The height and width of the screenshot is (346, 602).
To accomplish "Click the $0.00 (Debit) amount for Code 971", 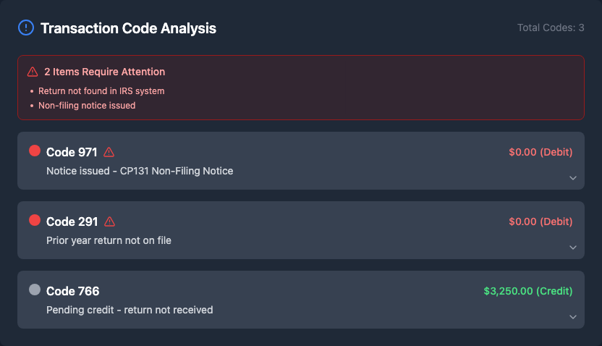I will [x=540, y=152].
